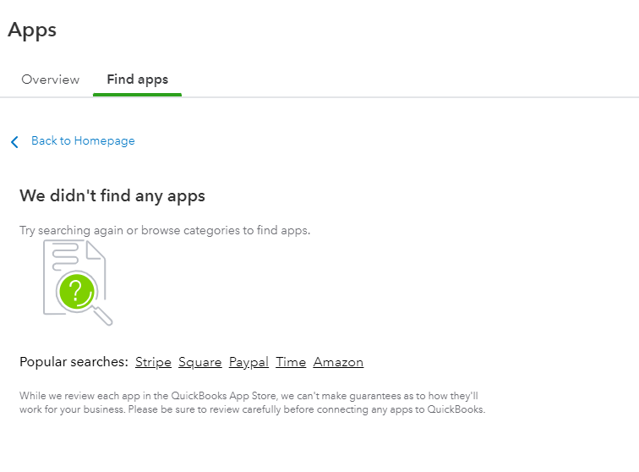Screen dimensions: 639x472
Task: Open the Back to Homepage link
Action: [x=83, y=141]
